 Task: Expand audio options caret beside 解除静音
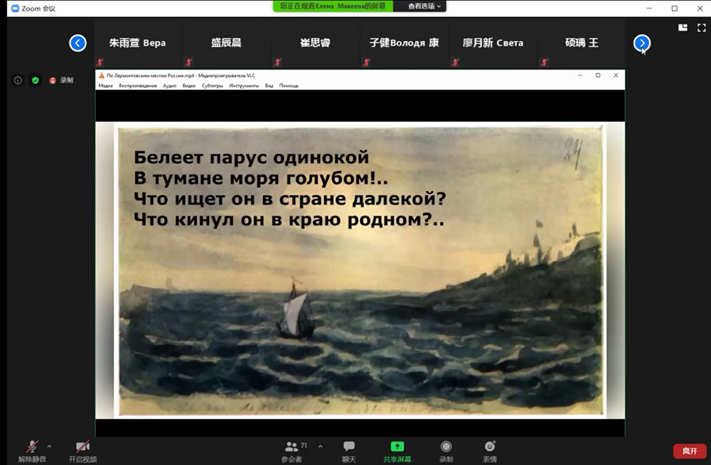[49, 447]
